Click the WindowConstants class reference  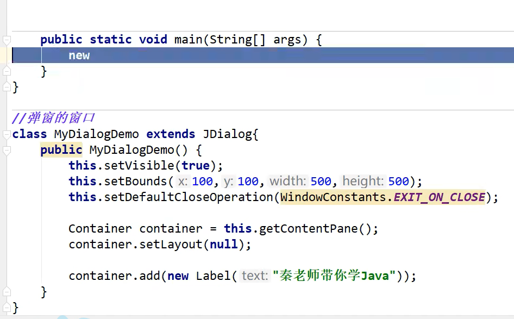[333, 197]
